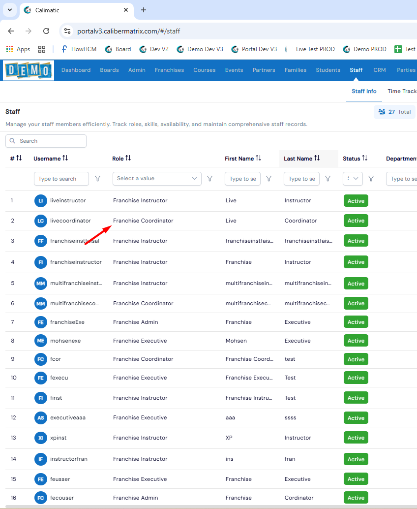Screen dimensions: 417x509
Task: Open Username filter funnel icon
Action: click(x=97, y=179)
